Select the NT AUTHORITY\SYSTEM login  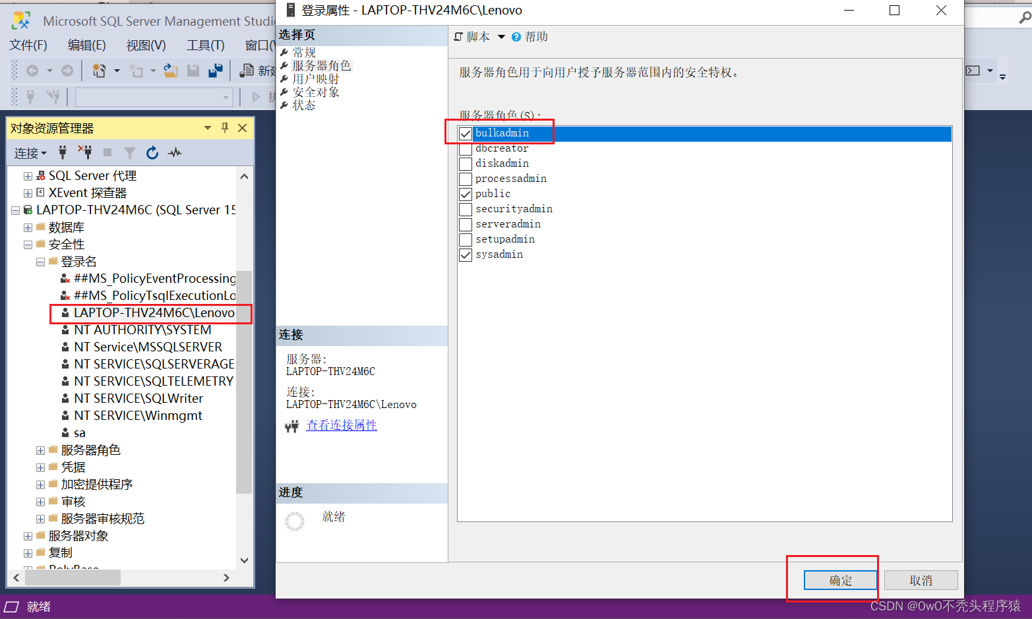(142, 330)
